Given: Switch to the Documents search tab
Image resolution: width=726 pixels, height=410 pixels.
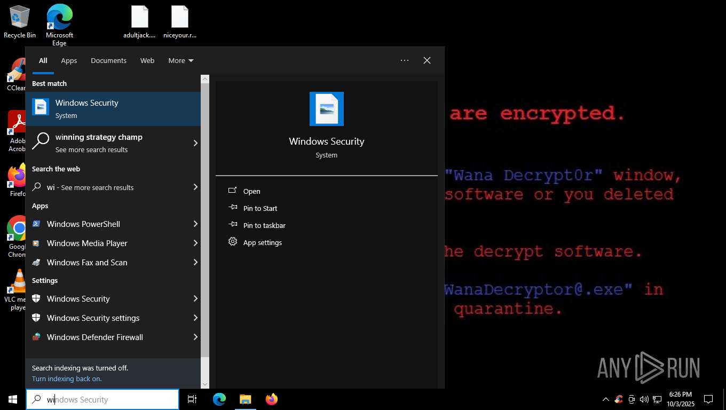Looking at the screenshot, I should pos(108,60).
